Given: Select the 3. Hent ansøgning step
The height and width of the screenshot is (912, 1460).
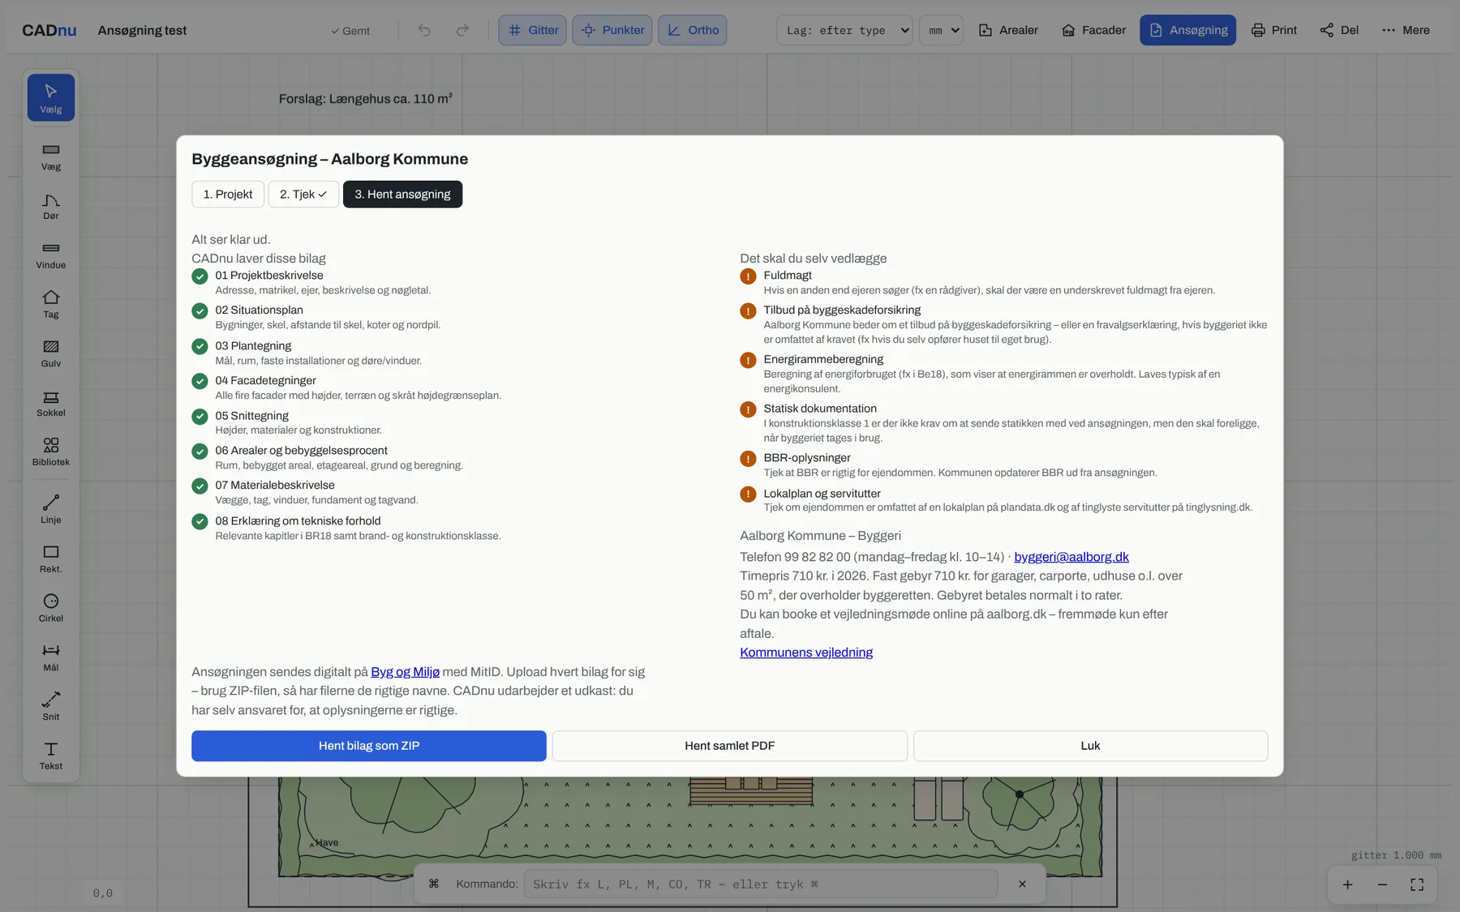Looking at the screenshot, I should click(x=402, y=195).
